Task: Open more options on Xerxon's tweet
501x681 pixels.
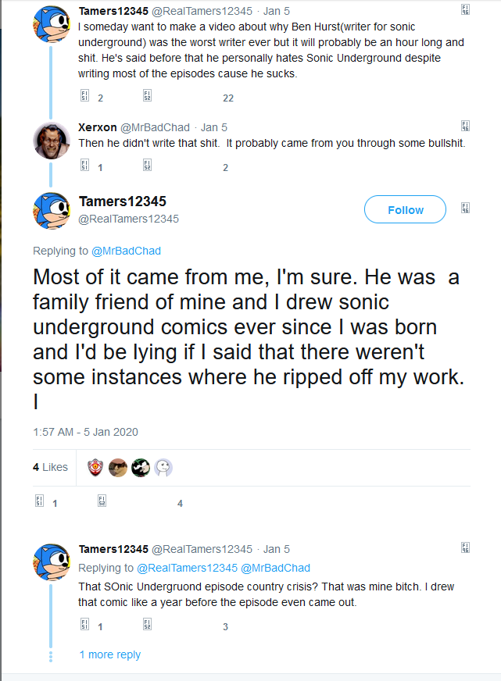Action: click(x=466, y=126)
